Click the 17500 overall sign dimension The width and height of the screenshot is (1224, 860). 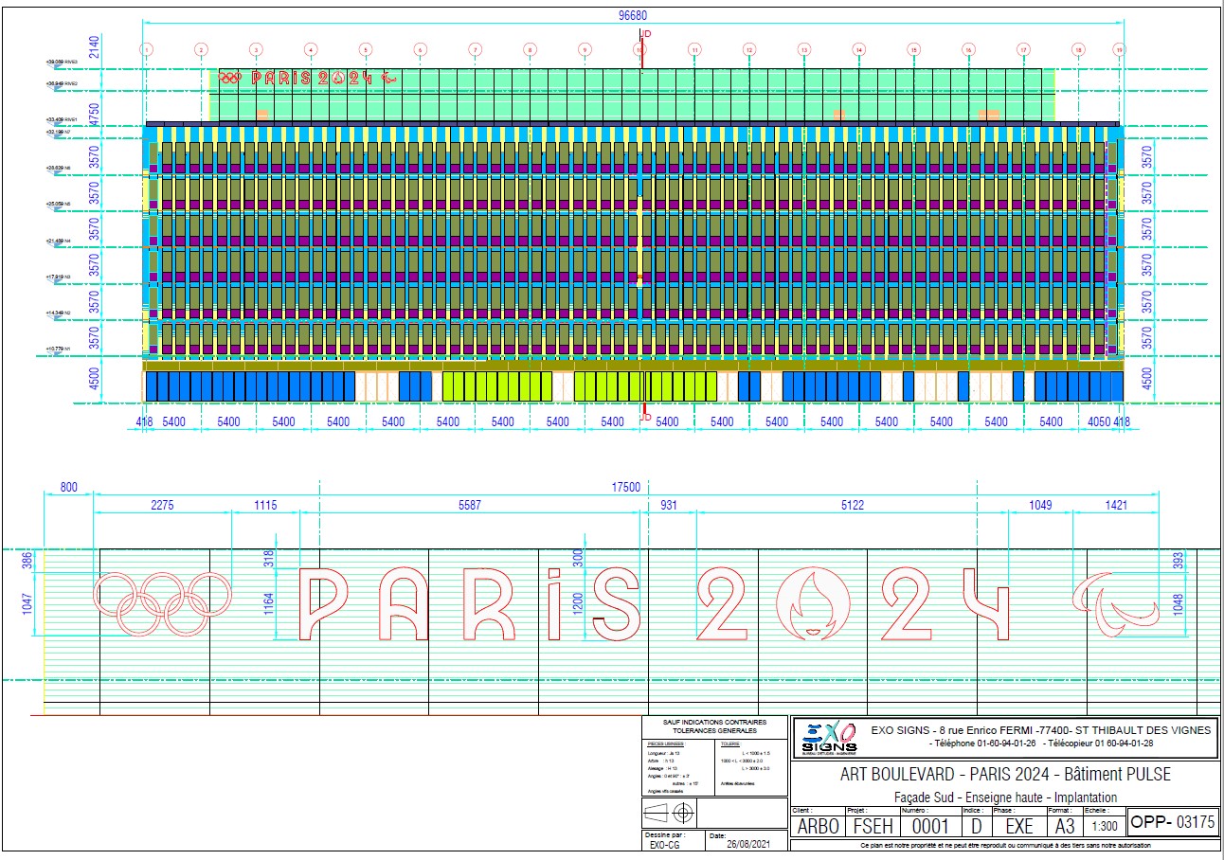pos(625,487)
